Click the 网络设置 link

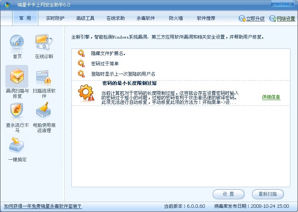[x=286, y=19]
